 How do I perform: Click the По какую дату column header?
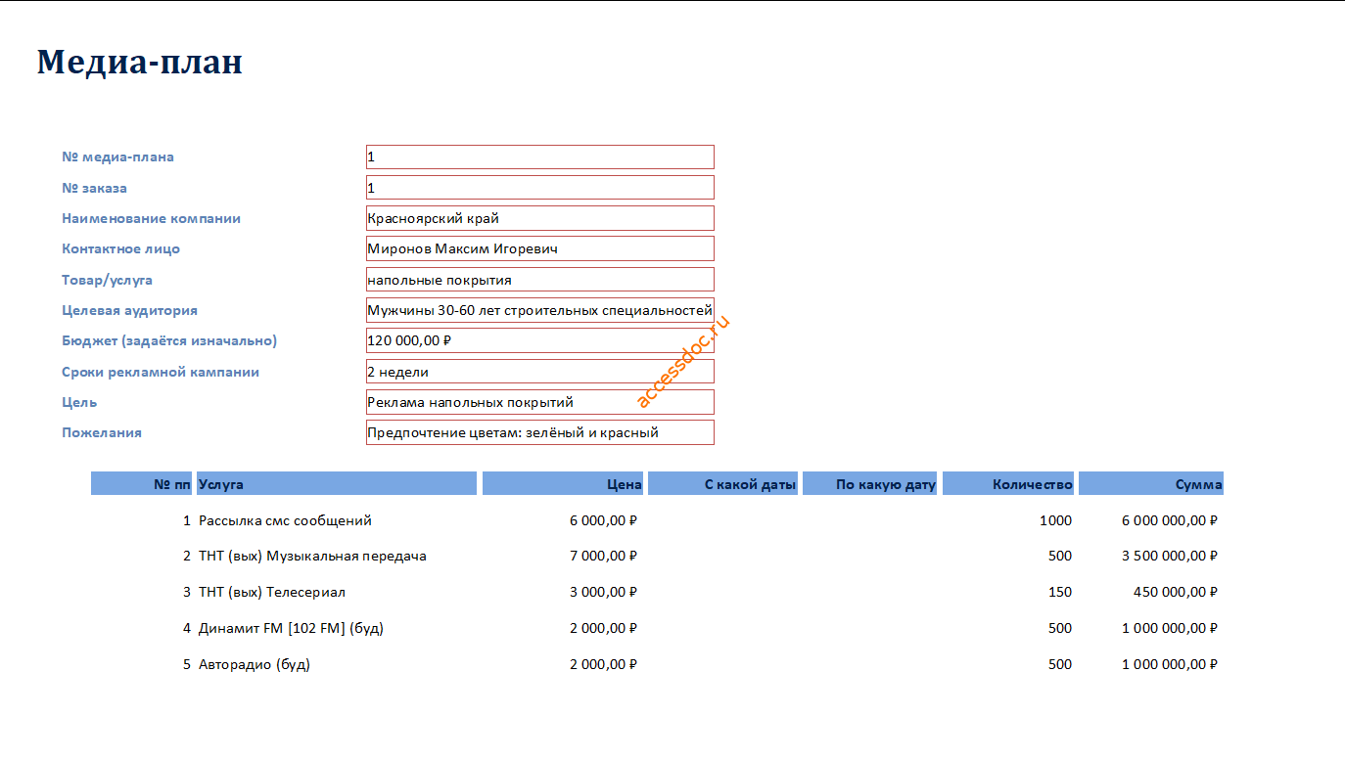pyautogui.click(x=870, y=483)
